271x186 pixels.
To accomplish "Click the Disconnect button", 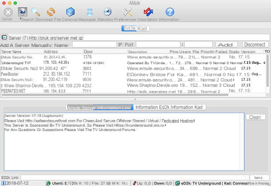I will (255, 45).
